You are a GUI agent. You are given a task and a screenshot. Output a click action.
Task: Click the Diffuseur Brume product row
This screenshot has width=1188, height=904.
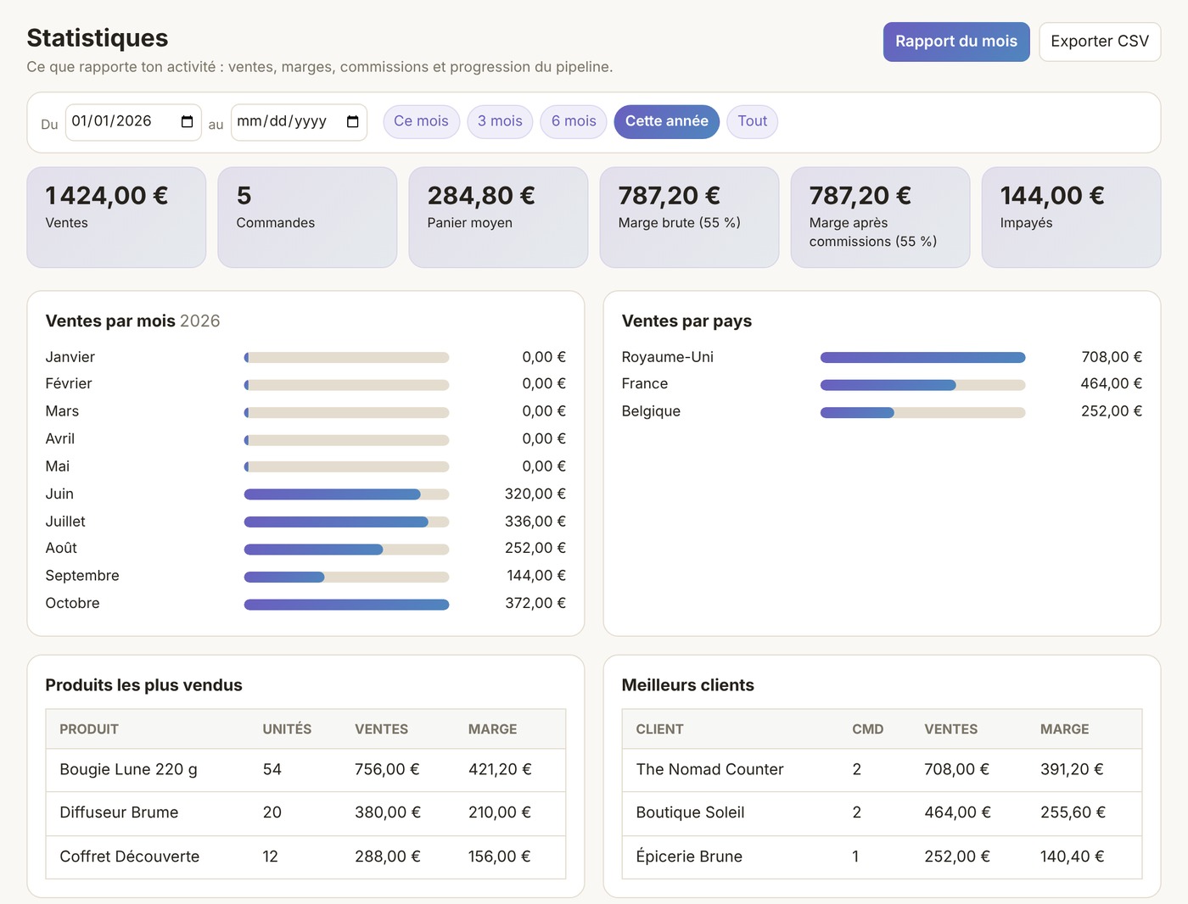click(x=305, y=813)
